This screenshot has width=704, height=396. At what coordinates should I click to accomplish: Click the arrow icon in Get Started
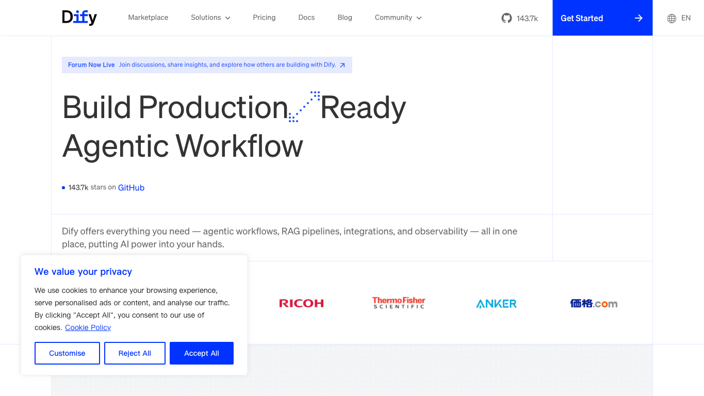point(638,18)
